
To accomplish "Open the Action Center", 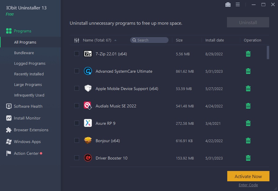I will [26, 153].
